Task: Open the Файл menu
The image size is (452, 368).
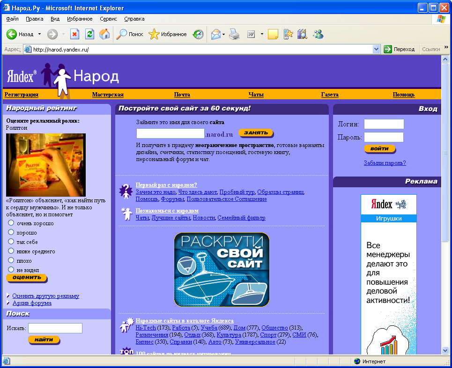Action: 12,19
